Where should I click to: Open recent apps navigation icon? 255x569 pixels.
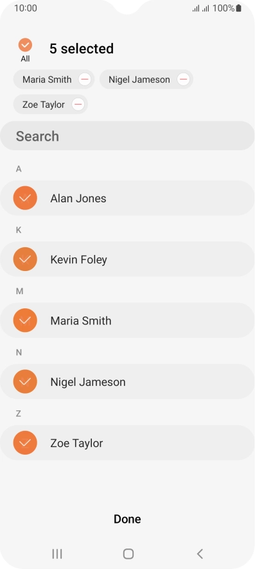click(x=57, y=554)
